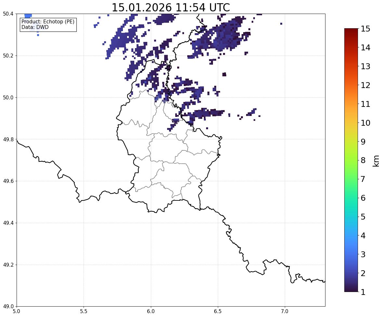Viewport: 383px width, 317px height.
Task: Click colorbar tick label 6
Action: point(363,198)
